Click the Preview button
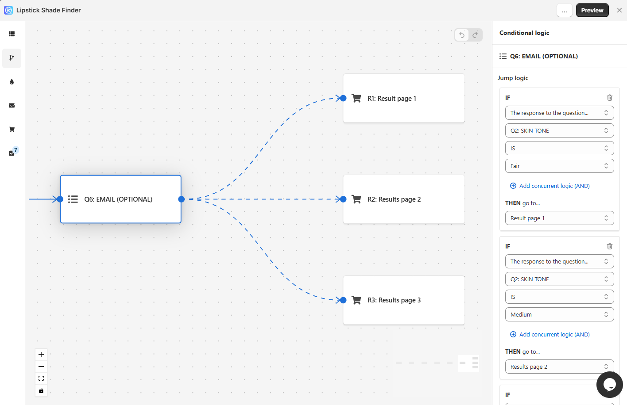This screenshot has width=627, height=405. 592,10
